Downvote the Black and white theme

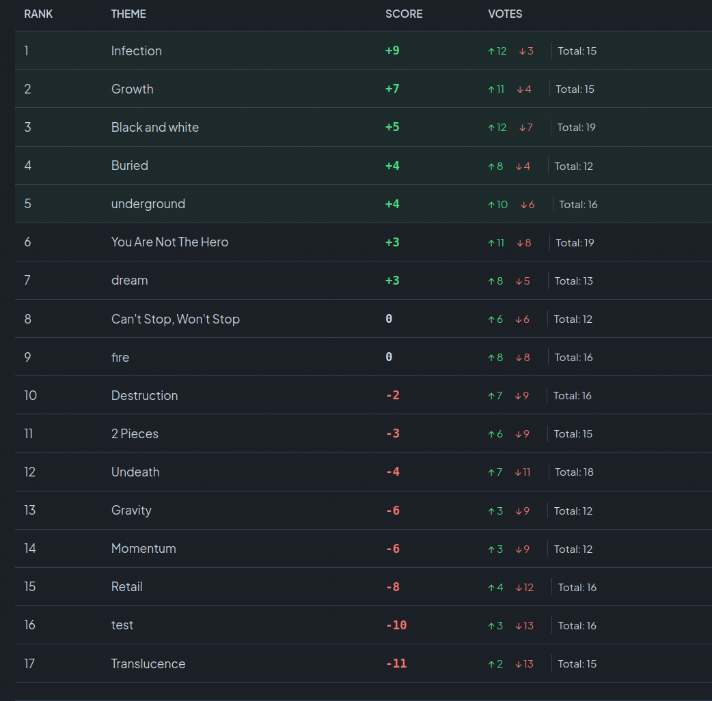tap(522, 128)
